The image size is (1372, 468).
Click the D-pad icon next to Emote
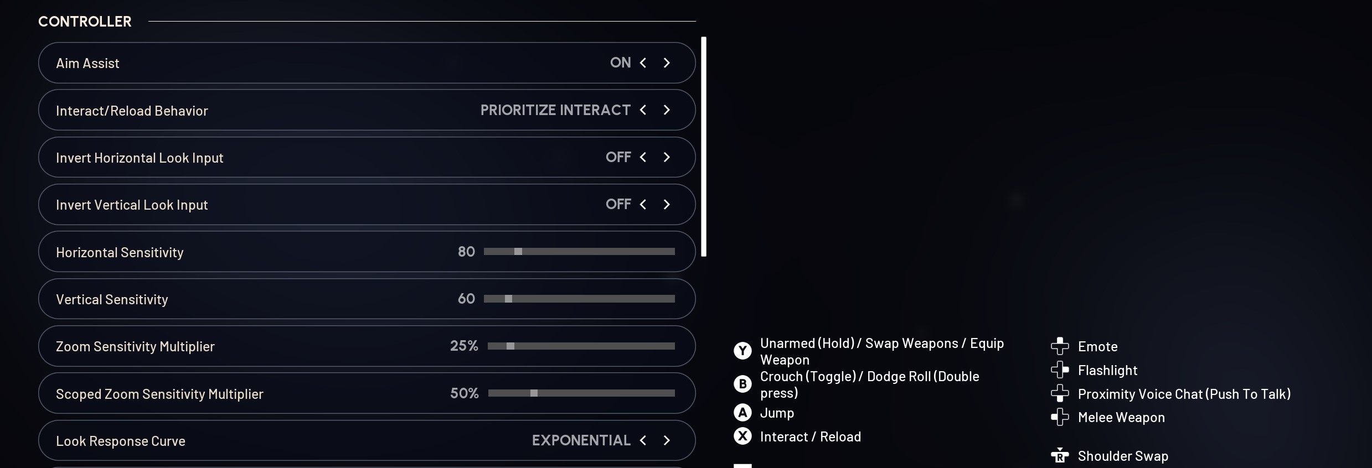pyautogui.click(x=1060, y=346)
